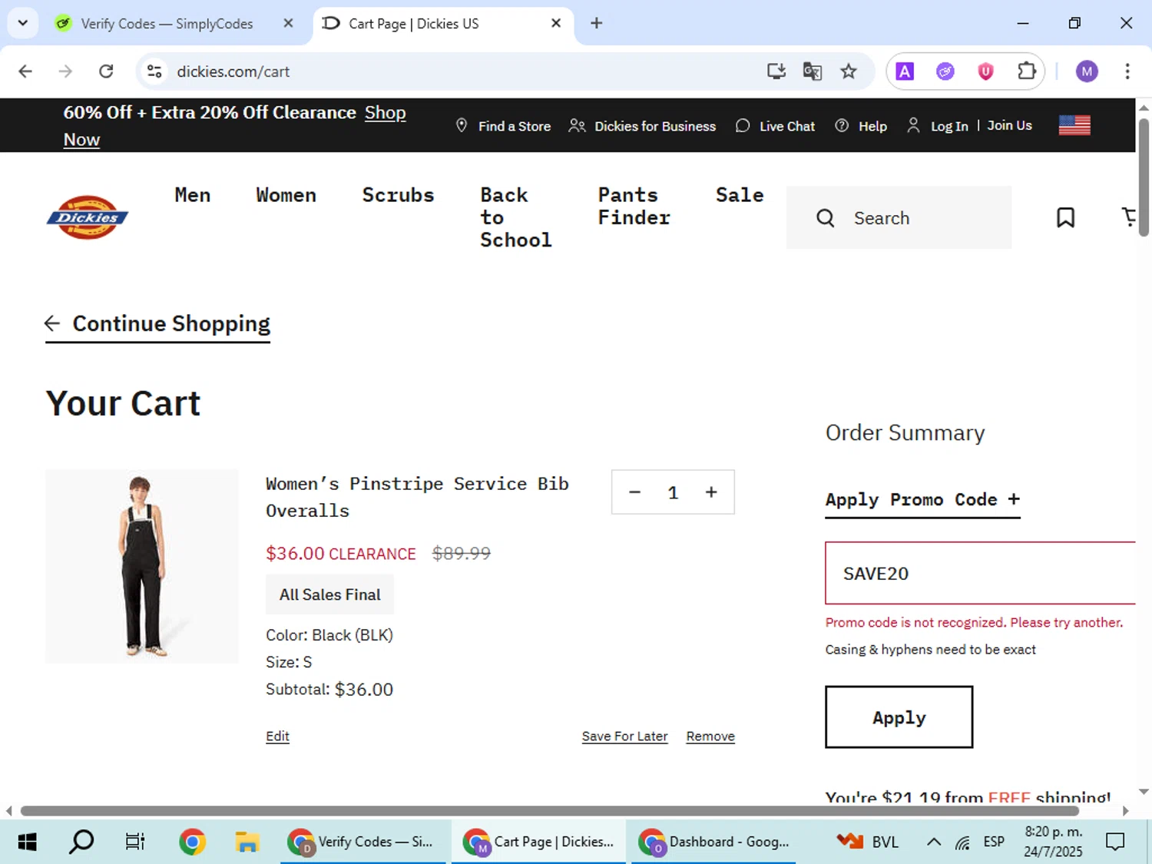Reload the page
The width and height of the screenshot is (1152, 864).
[x=106, y=71]
